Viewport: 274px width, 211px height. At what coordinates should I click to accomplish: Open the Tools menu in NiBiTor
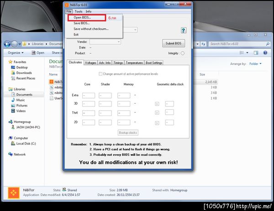pos(79,11)
